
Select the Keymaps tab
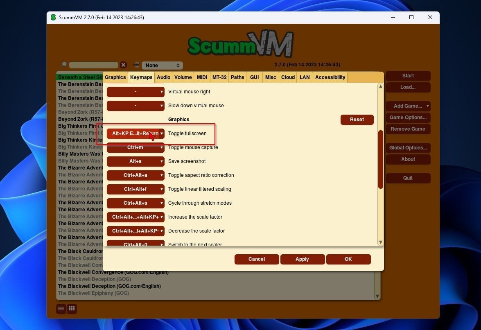coord(141,77)
